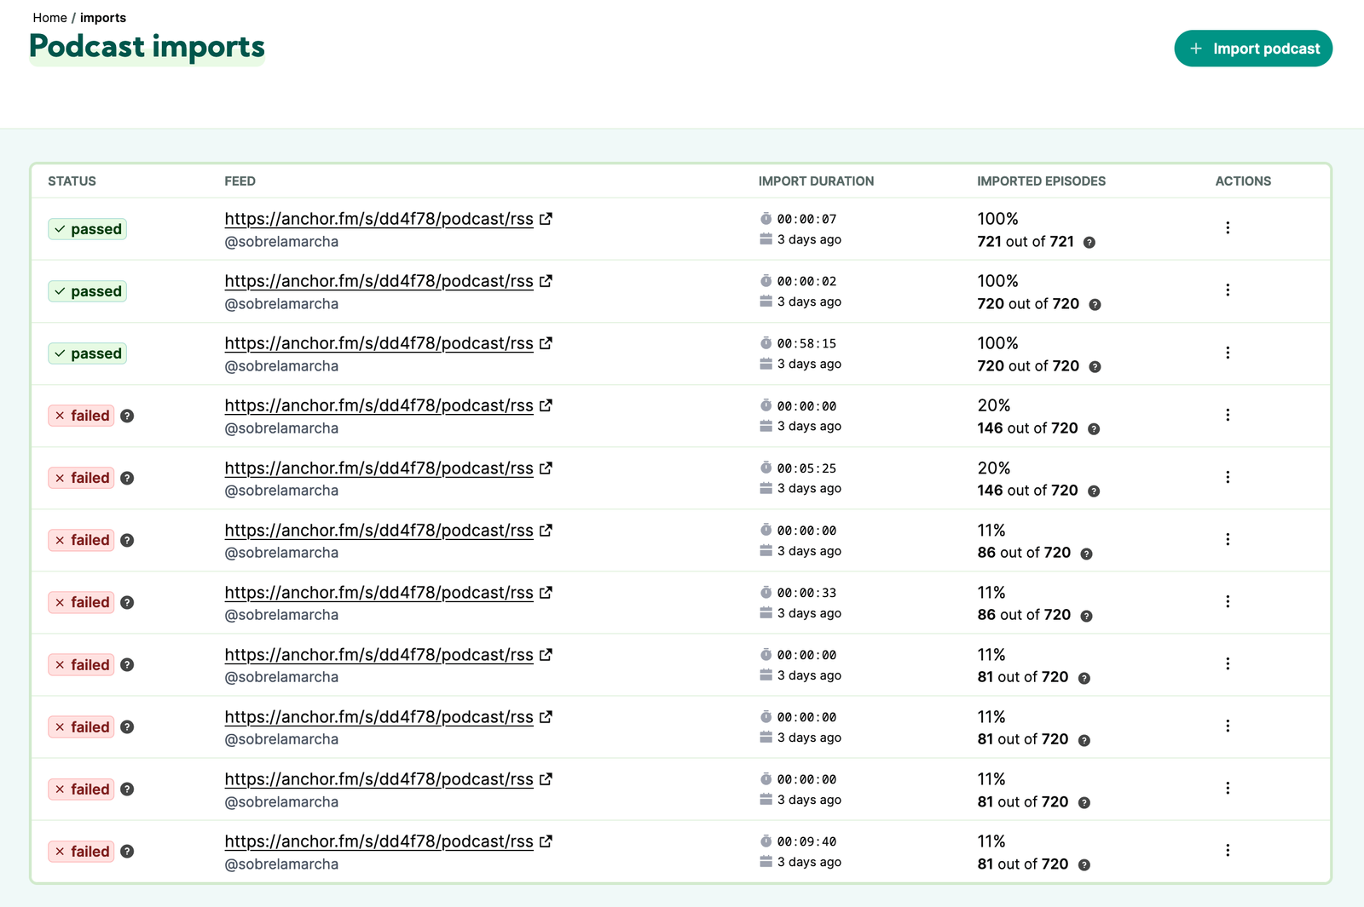The width and height of the screenshot is (1364, 907).
Task: Click the 20% value in the 00:05:25 row
Action: (x=994, y=468)
